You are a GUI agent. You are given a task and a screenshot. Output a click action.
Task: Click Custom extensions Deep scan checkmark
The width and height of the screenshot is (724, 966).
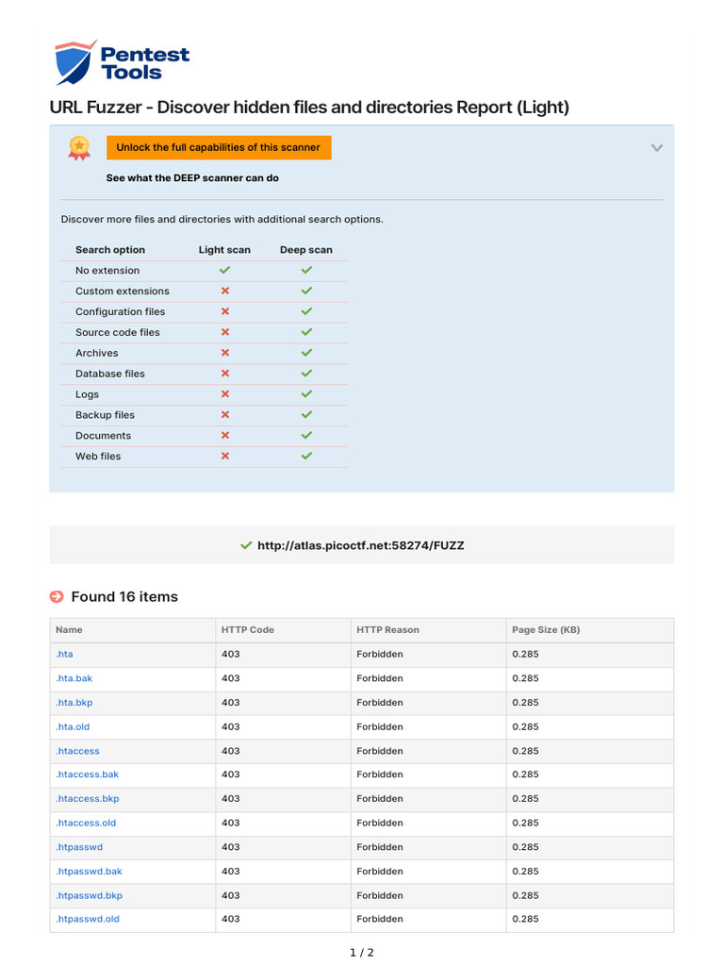[306, 291]
